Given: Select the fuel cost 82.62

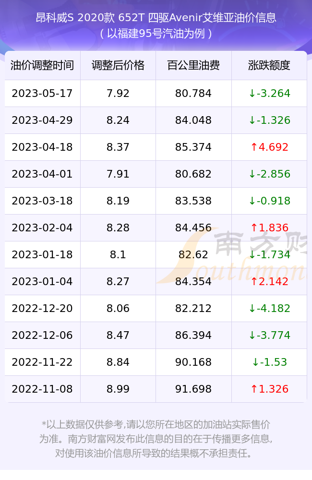Looking at the screenshot, I should (193, 255).
